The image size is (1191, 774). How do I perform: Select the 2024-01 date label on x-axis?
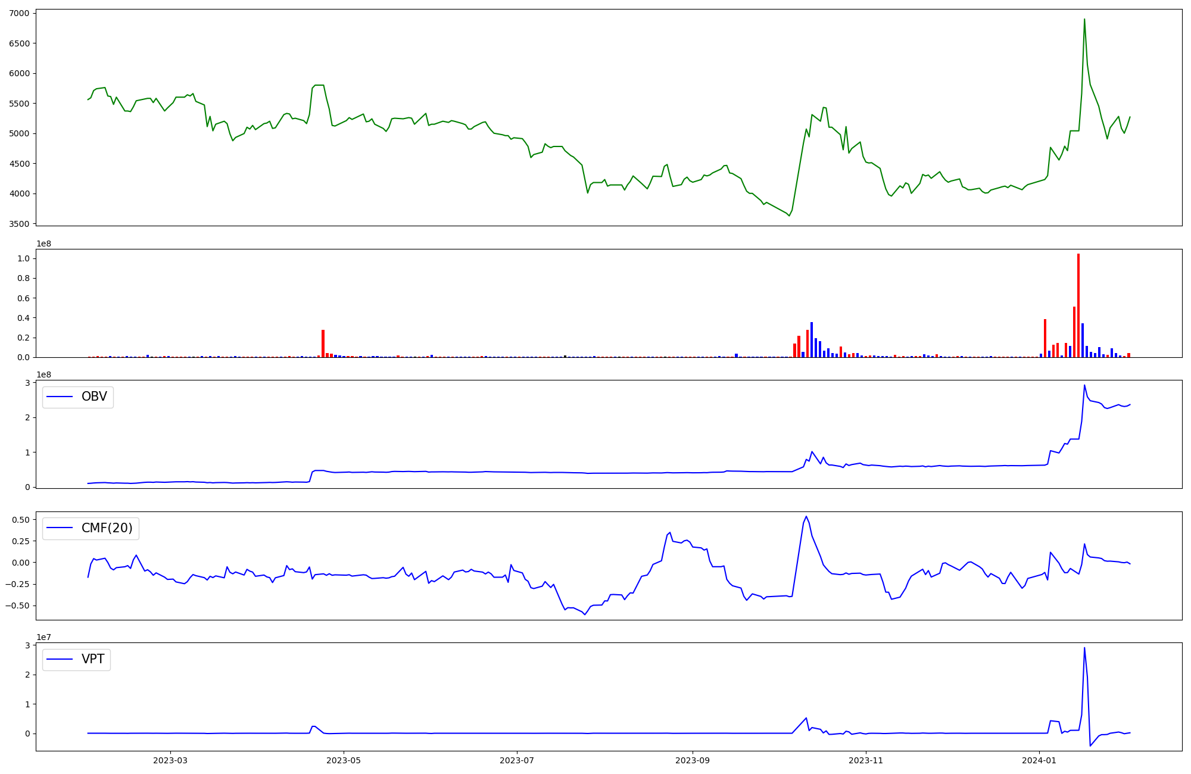click(x=1039, y=760)
